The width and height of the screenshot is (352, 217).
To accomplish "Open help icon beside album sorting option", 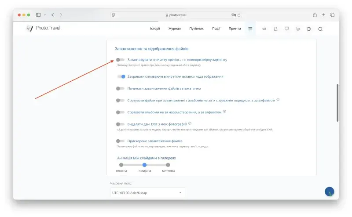I will pos(224,111).
